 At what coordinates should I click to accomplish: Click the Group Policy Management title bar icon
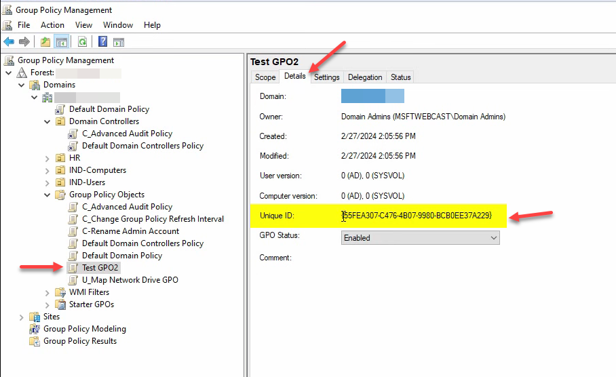[7, 9]
